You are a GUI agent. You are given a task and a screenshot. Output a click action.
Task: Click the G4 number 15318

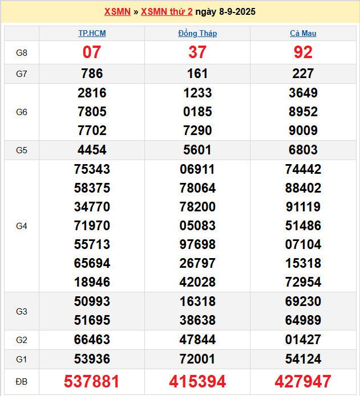click(x=303, y=263)
